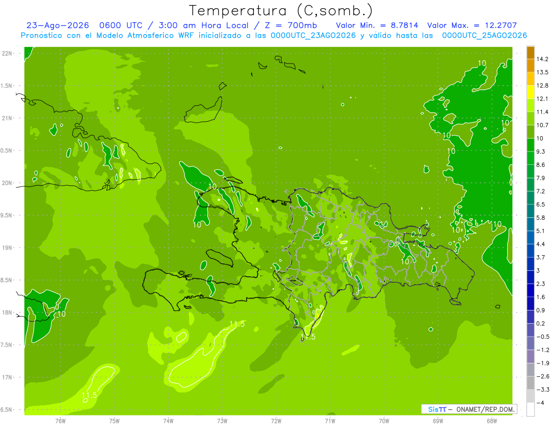Pick the orange swatch above 13.5 in colorbar
The width and height of the screenshot is (552, 427).
530,66
